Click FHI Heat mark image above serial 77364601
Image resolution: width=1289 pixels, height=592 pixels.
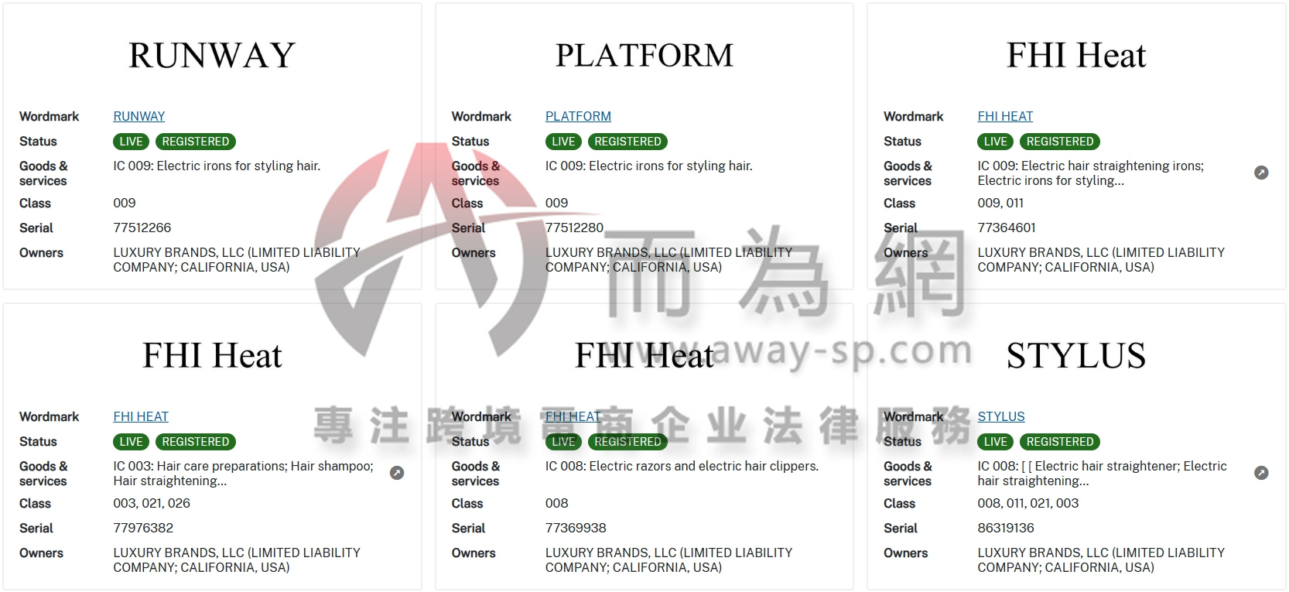1076,56
